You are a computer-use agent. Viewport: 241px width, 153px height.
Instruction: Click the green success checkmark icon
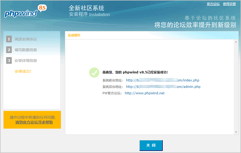click(x=94, y=73)
